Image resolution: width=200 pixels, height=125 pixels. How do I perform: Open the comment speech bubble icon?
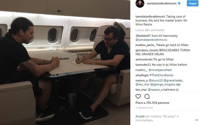point(147,97)
